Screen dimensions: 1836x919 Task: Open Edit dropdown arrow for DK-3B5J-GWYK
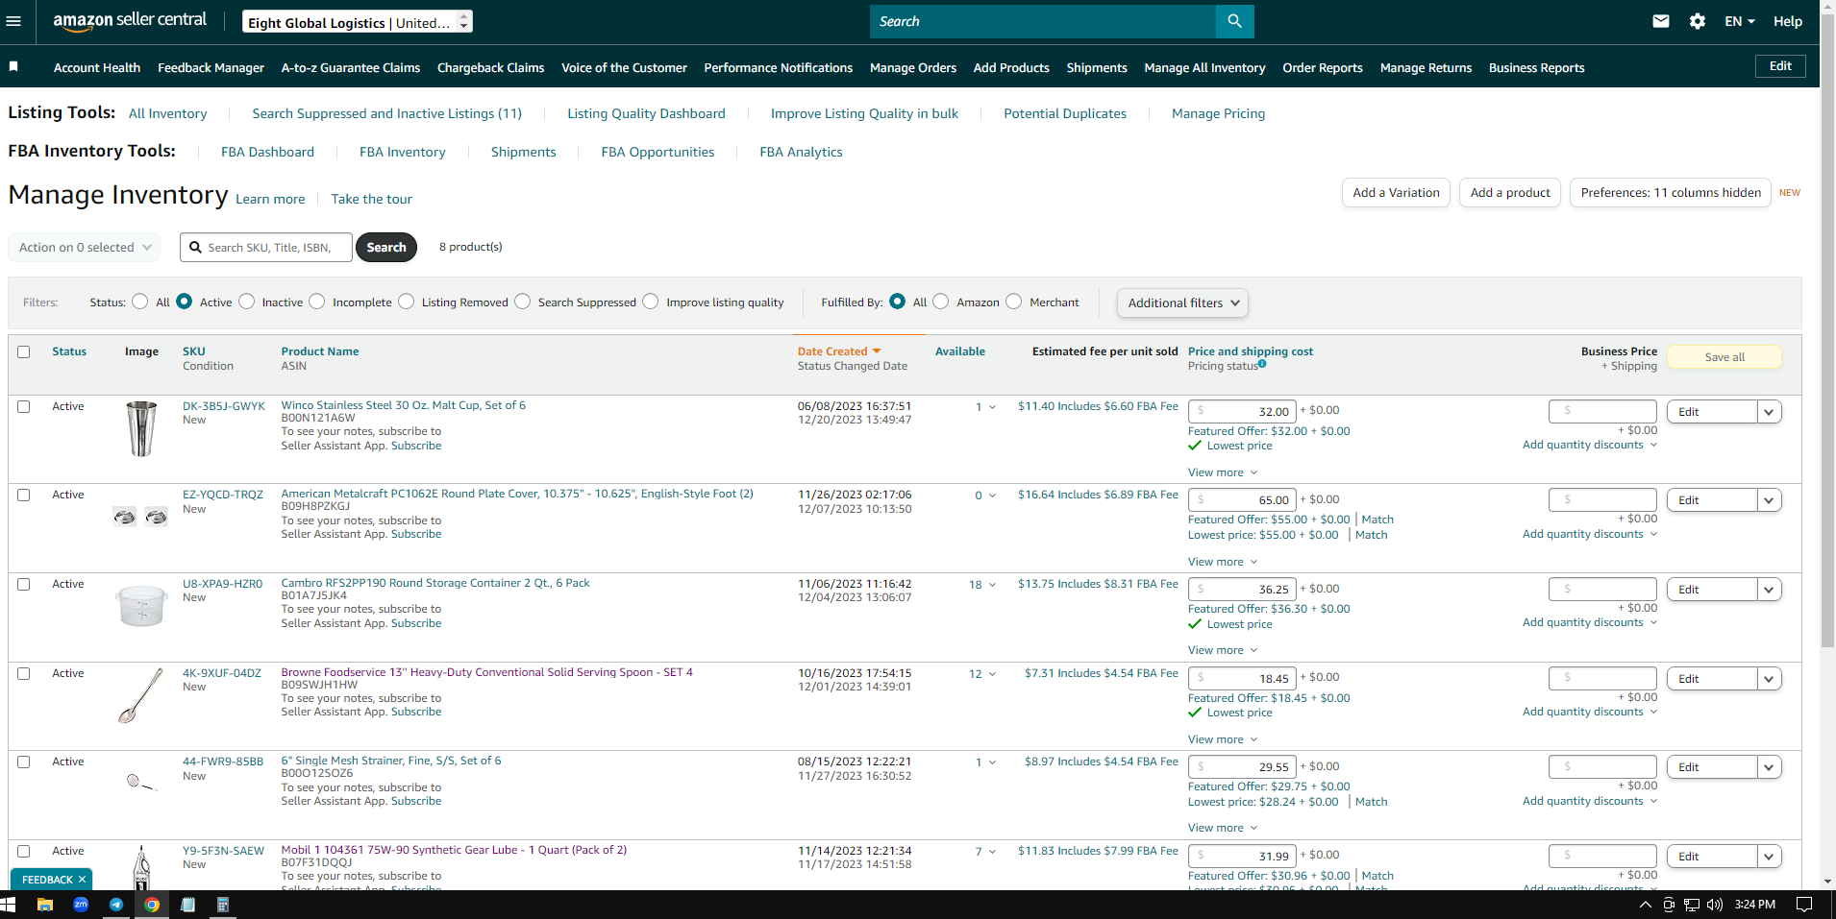click(x=1769, y=412)
